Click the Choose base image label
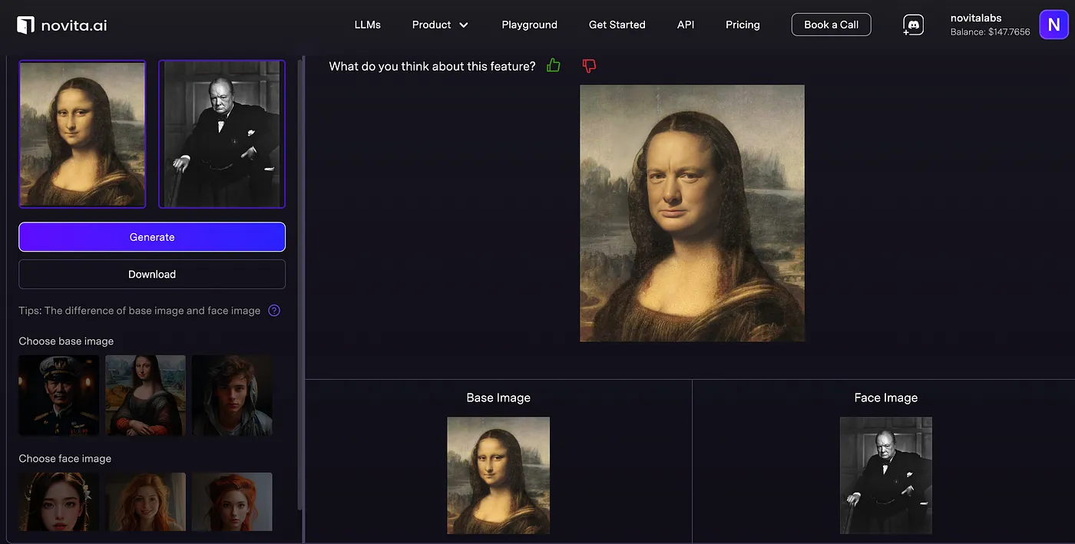The width and height of the screenshot is (1075, 544). pos(66,341)
